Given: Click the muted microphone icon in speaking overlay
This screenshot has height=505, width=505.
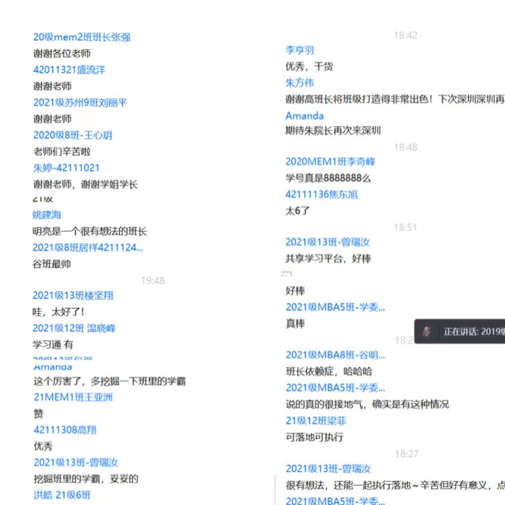Looking at the screenshot, I should pyautogui.click(x=427, y=332).
